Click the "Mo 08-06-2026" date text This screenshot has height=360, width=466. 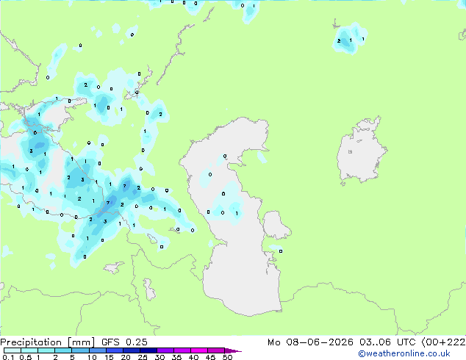pos(310,342)
